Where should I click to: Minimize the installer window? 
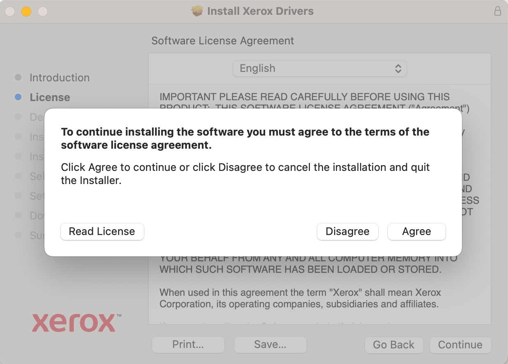point(26,12)
